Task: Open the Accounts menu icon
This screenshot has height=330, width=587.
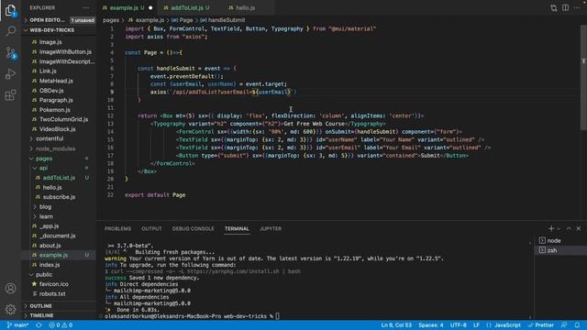Action: (10, 288)
